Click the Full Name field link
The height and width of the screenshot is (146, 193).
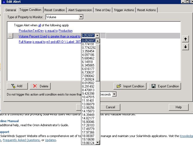click(25, 42)
